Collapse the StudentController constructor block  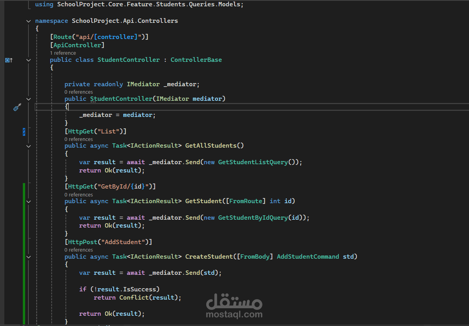pyautogui.click(x=28, y=99)
